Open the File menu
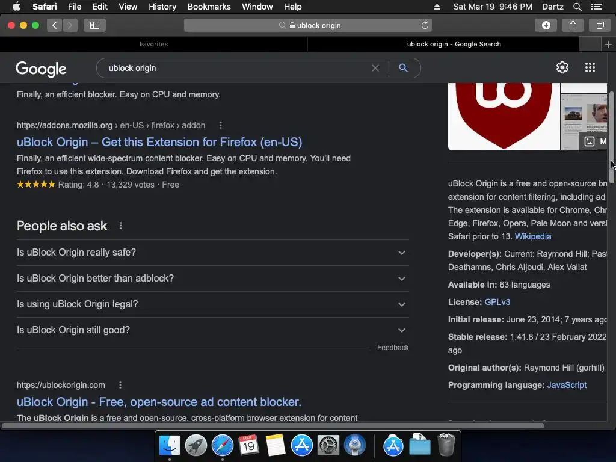 click(74, 7)
